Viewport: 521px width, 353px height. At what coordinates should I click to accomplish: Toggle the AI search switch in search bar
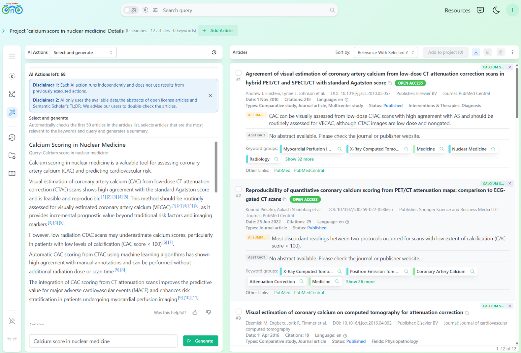[x=130, y=10]
